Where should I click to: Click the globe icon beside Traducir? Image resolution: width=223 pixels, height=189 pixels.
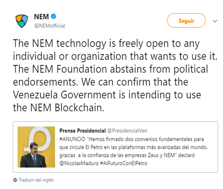15,180
